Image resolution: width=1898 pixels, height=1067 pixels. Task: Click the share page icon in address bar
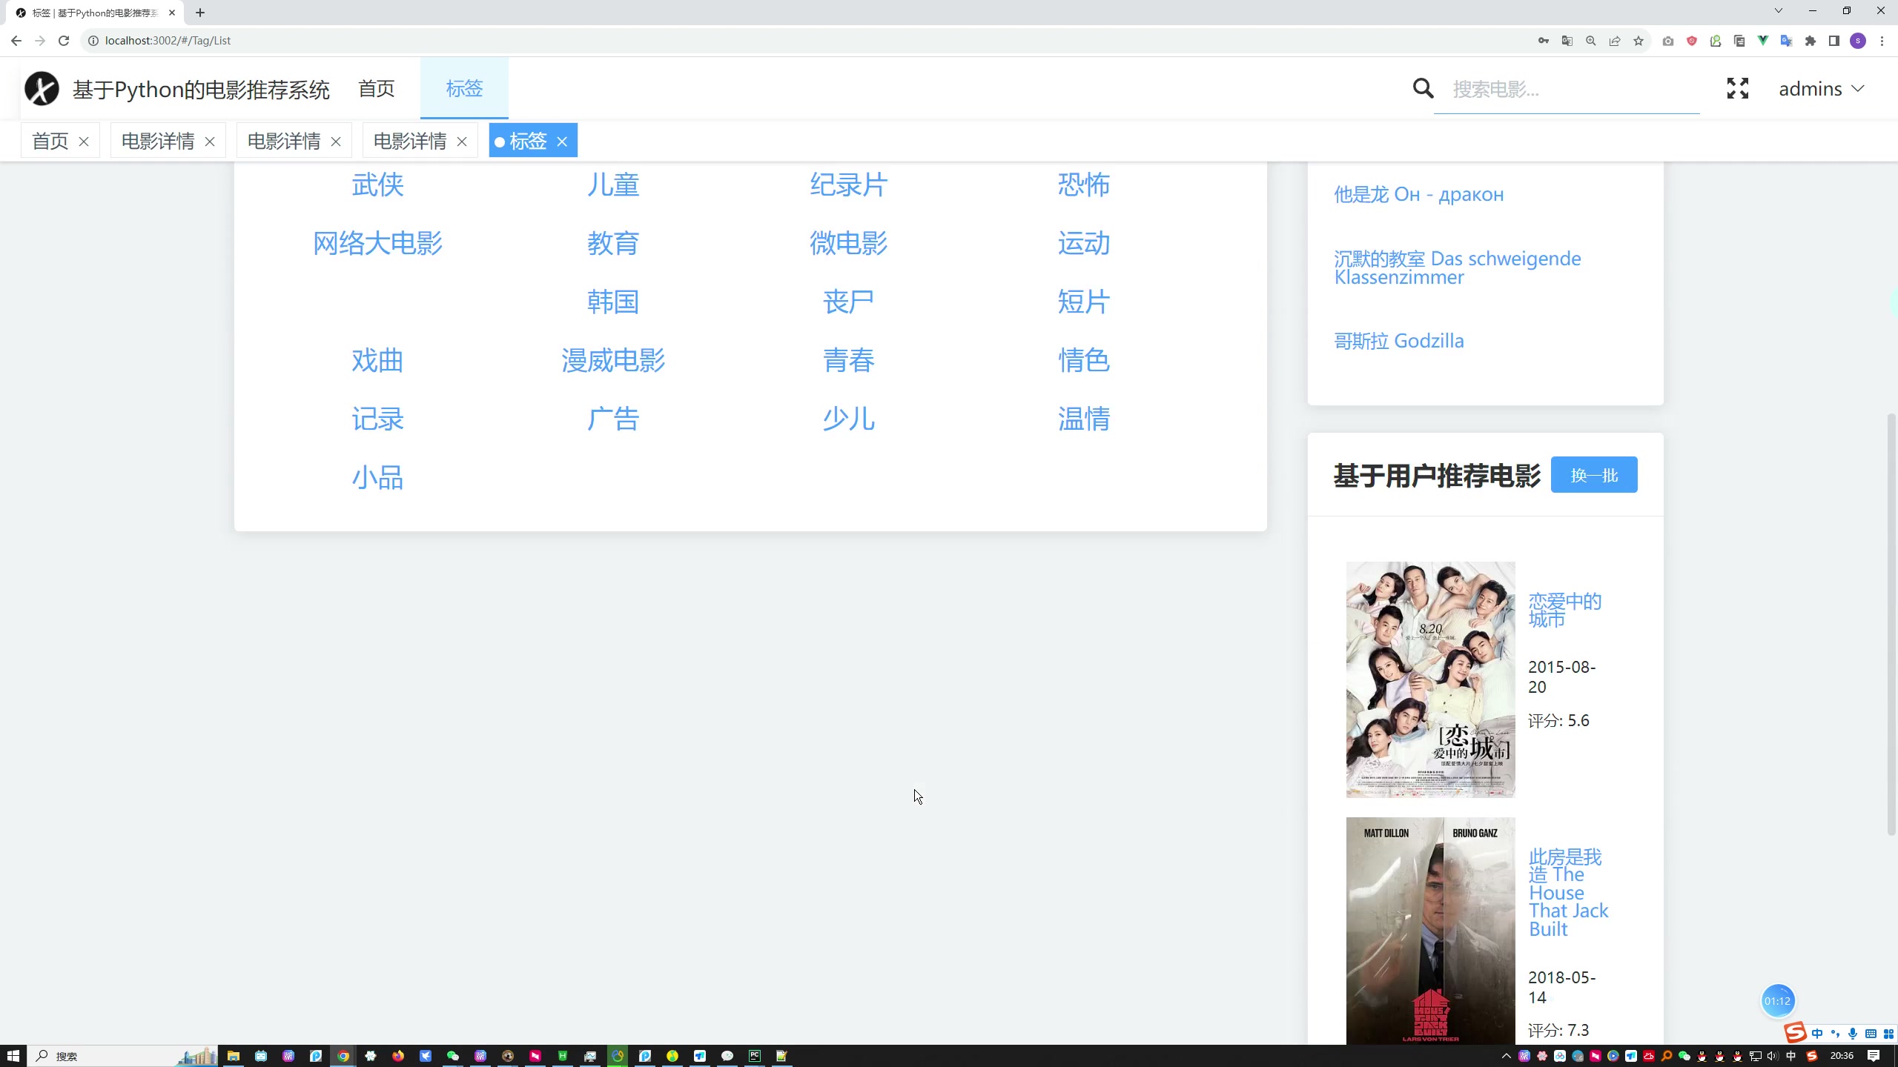1615,41
